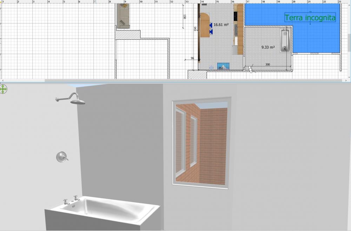Select the door symbol in the bathroom wall
Viewport: 351px width, 231px height.
point(250,69)
